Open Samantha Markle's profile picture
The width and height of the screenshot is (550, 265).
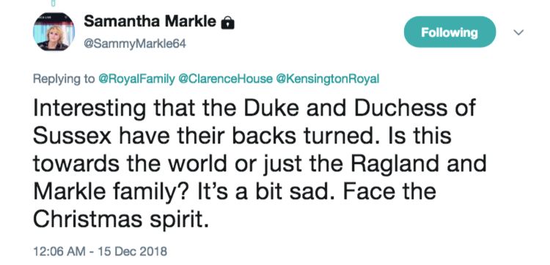pyautogui.click(x=54, y=31)
